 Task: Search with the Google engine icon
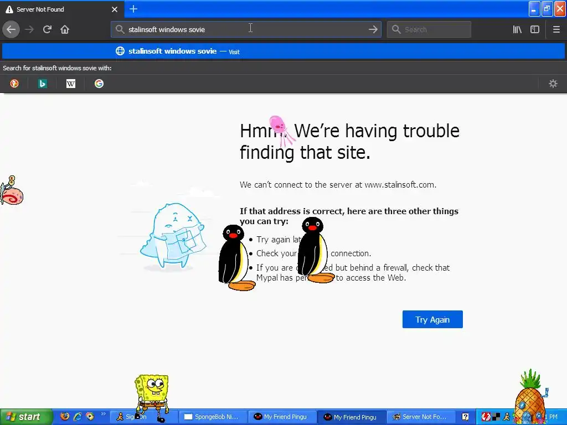(x=99, y=84)
